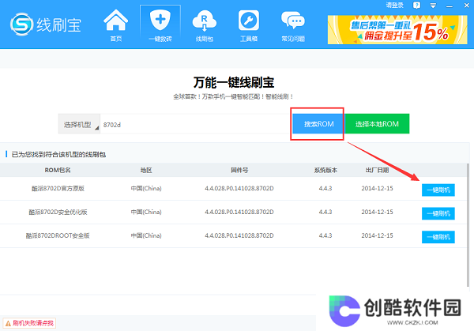Viewport: 474px width, 331px height.
Task: Minimize the 线刷宝 window
Action: [450, 6]
